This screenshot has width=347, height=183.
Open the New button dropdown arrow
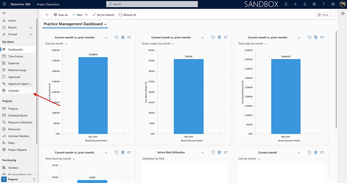[x=86, y=15]
